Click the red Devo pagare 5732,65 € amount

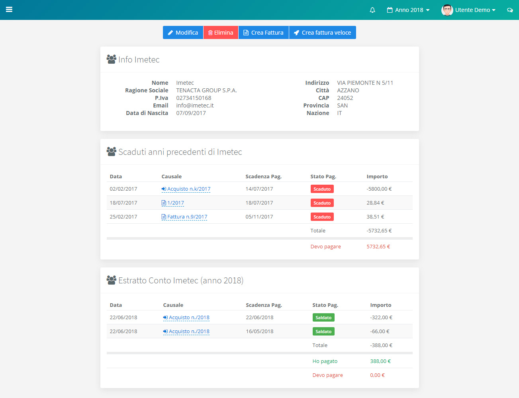point(378,247)
